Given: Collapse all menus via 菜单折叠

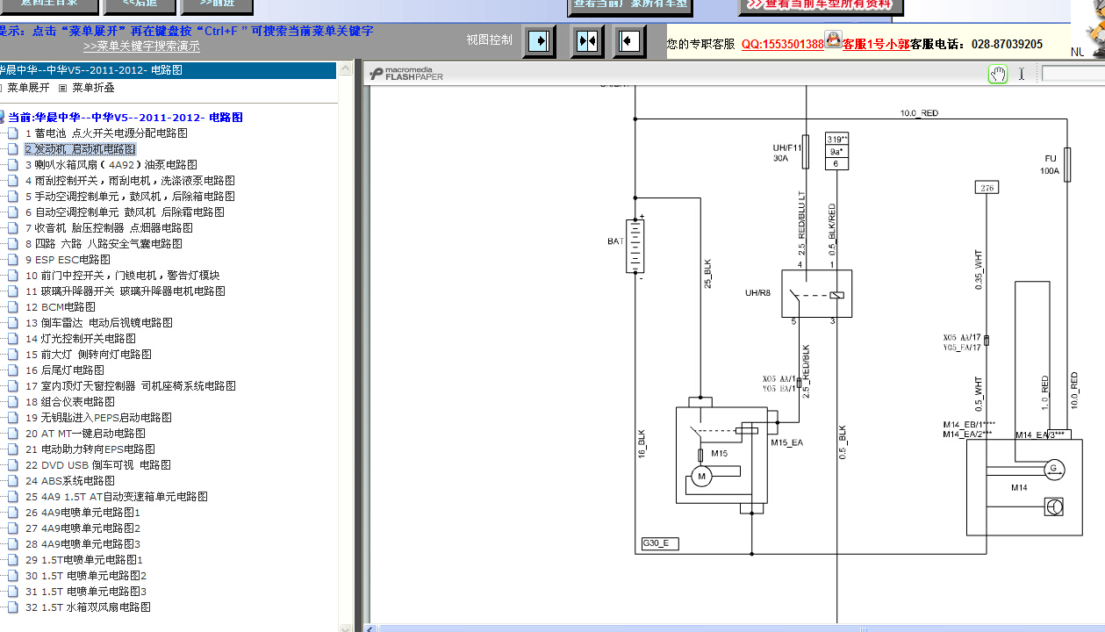Looking at the screenshot, I should [93, 88].
